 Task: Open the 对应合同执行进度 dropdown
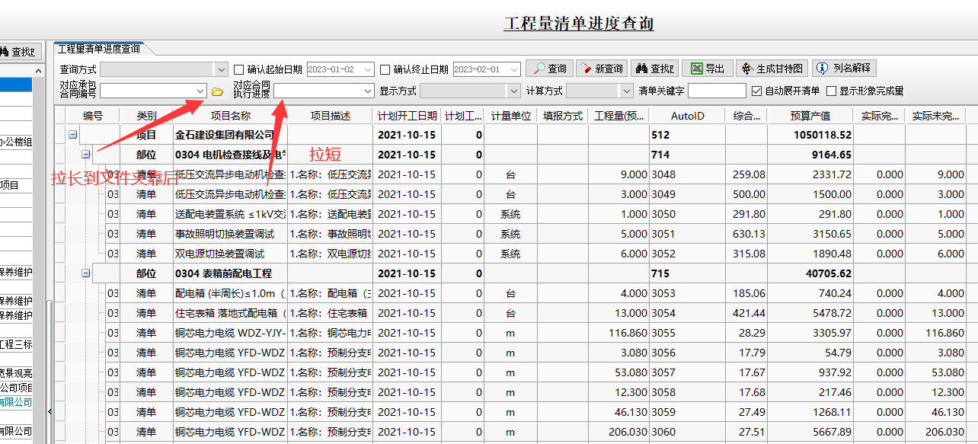pyautogui.click(x=367, y=91)
